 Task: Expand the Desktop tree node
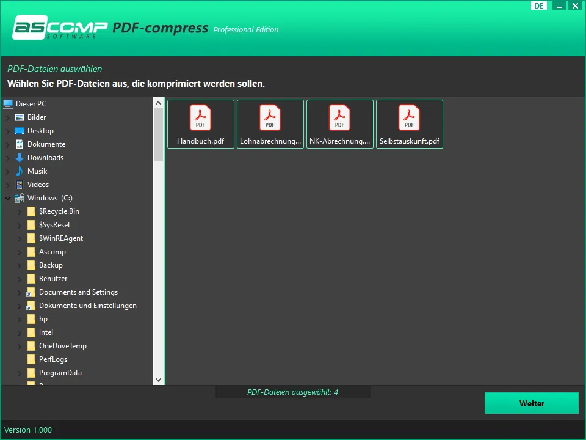click(x=8, y=131)
